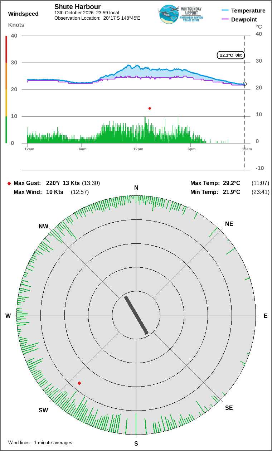Click the Dewpoint legend label
This screenshot has height=451, width=272.
coord(244,19)
